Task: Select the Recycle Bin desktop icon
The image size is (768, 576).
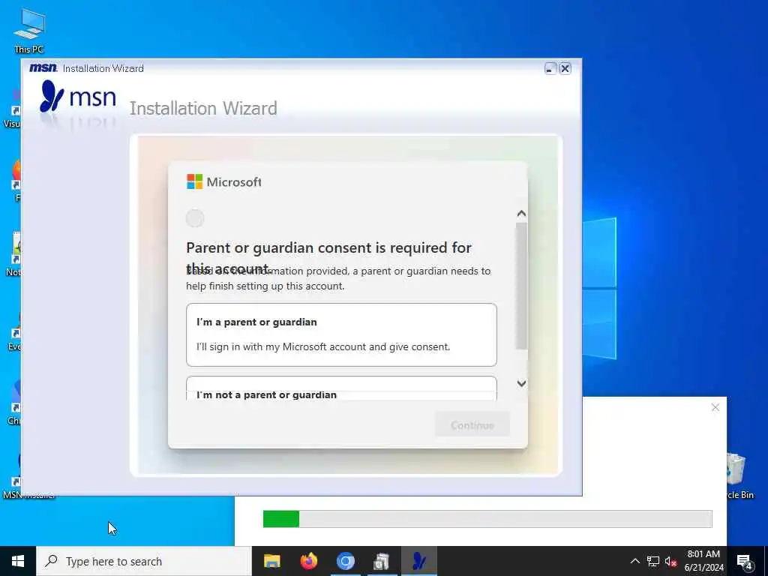Action: 737,476
